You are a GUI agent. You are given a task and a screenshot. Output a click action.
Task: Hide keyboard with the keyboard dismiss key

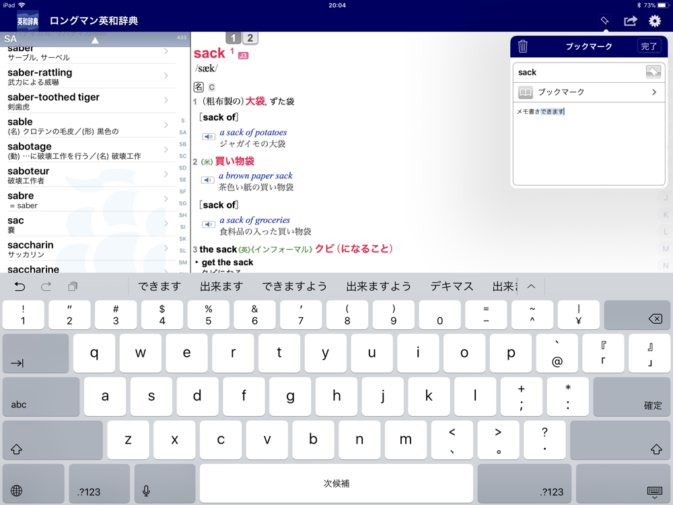(x=623, y=484)
